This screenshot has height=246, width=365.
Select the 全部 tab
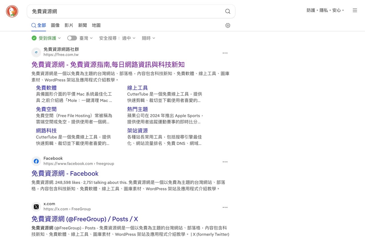point(38,25)
